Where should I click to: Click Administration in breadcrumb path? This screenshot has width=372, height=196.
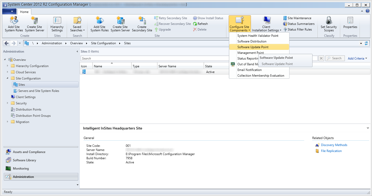pyautogui.click(x=52, y=43)
